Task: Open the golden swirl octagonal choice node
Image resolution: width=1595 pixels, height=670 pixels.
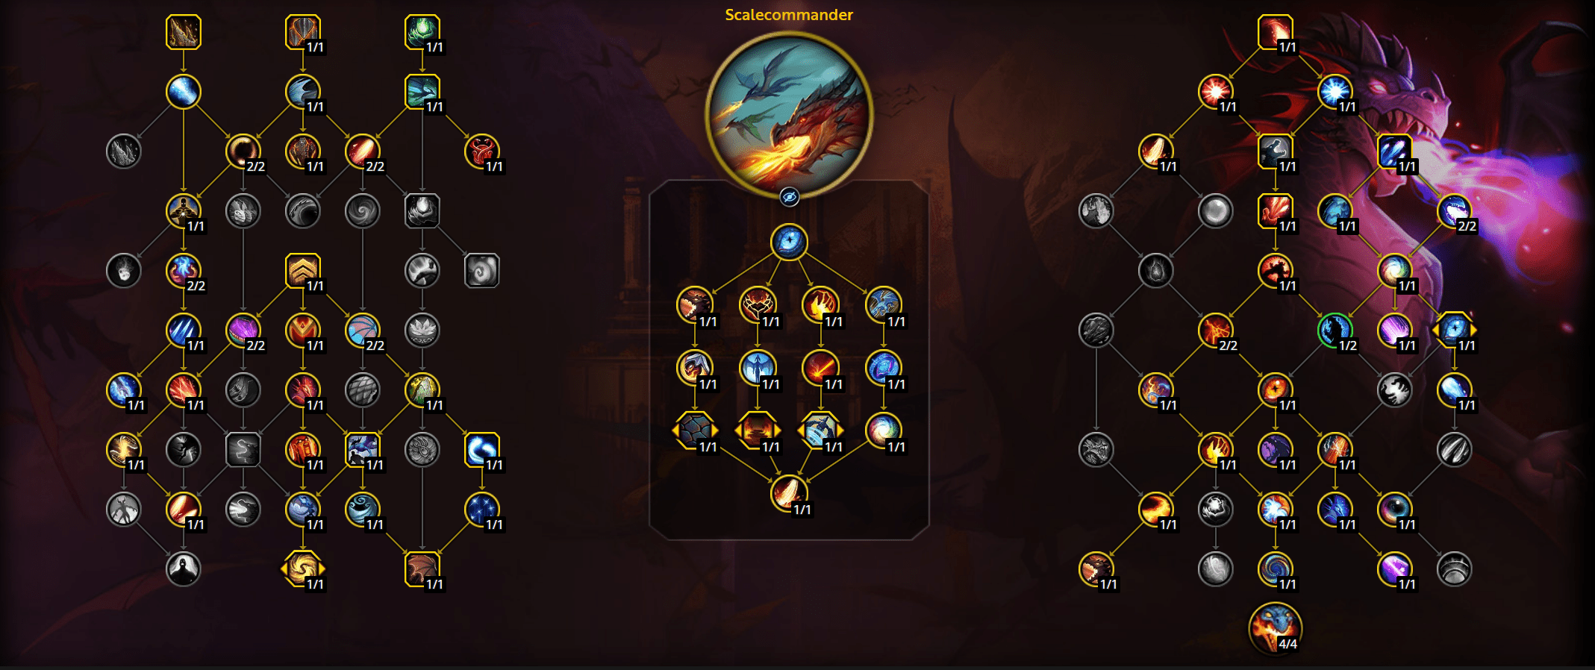Action: (x=302, y=569)
